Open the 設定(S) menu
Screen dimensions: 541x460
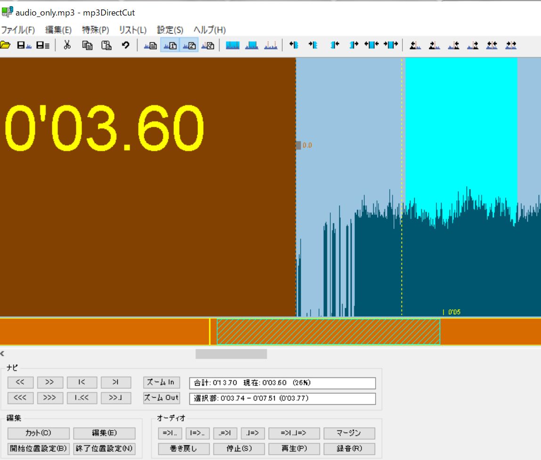coord(170,30)
